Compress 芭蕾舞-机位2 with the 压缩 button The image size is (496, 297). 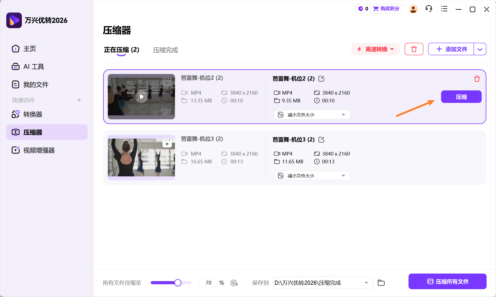click(461, 97)
